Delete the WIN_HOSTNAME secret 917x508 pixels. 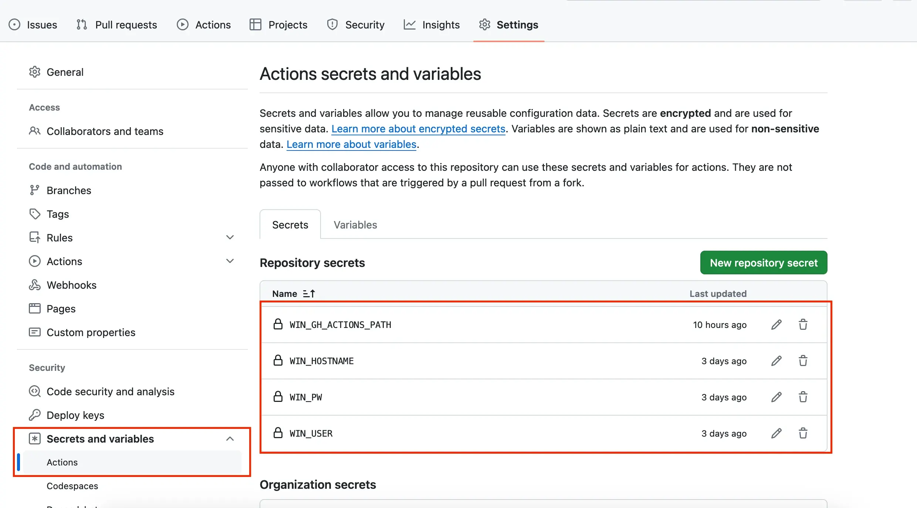tap(803, 361)
